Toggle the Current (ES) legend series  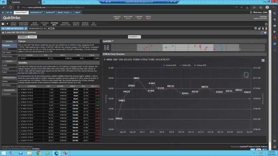pos(169,65)
